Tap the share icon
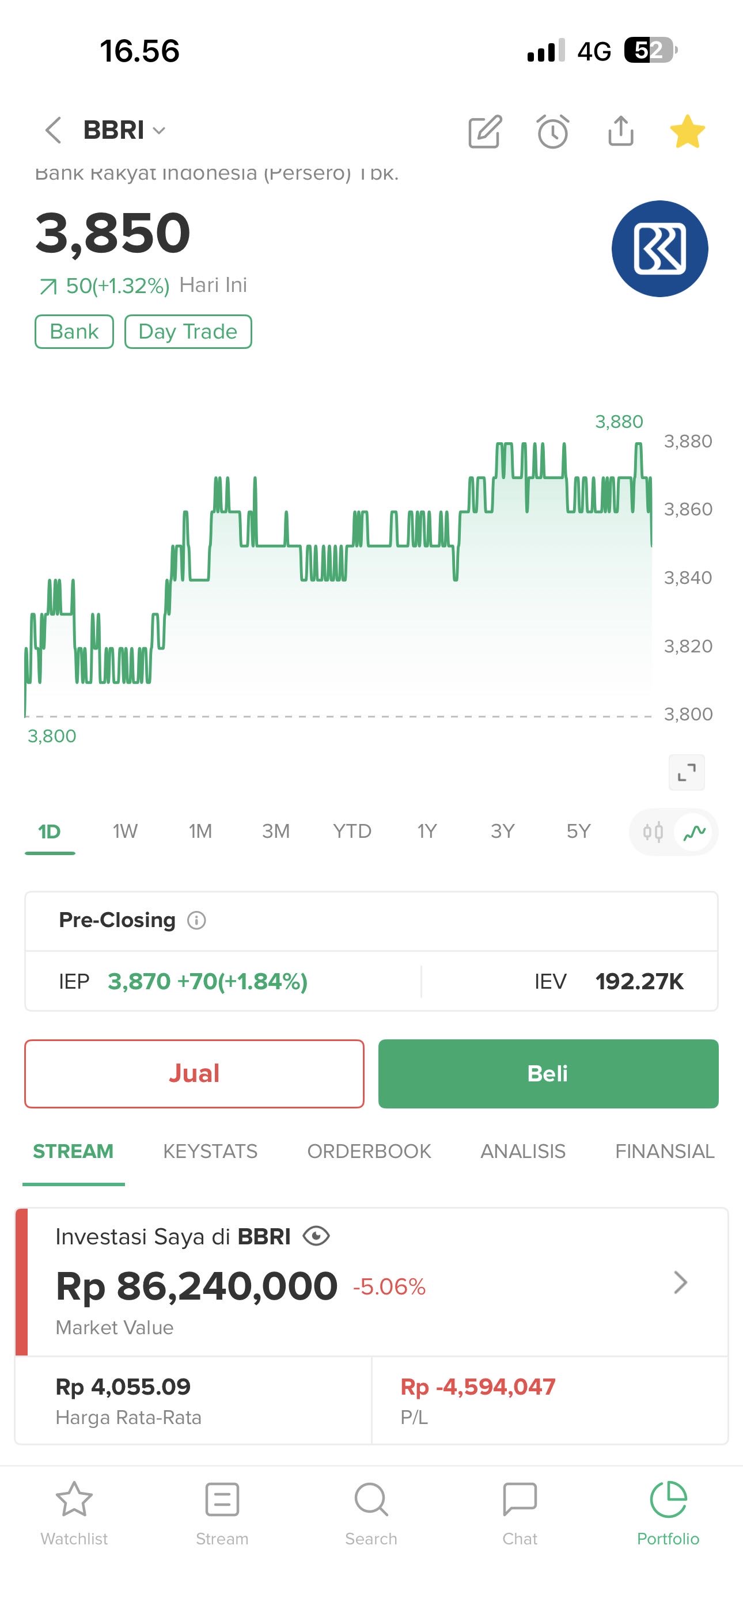Image resolution: width=743 pixels, height=1610 pixels. pos(620,131)
